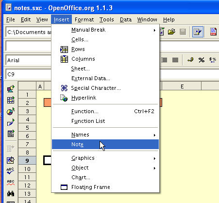219x203 pixels.
Task: Click the Justify alignment icon
Action: pyautogui.click(x=175, y=60)
